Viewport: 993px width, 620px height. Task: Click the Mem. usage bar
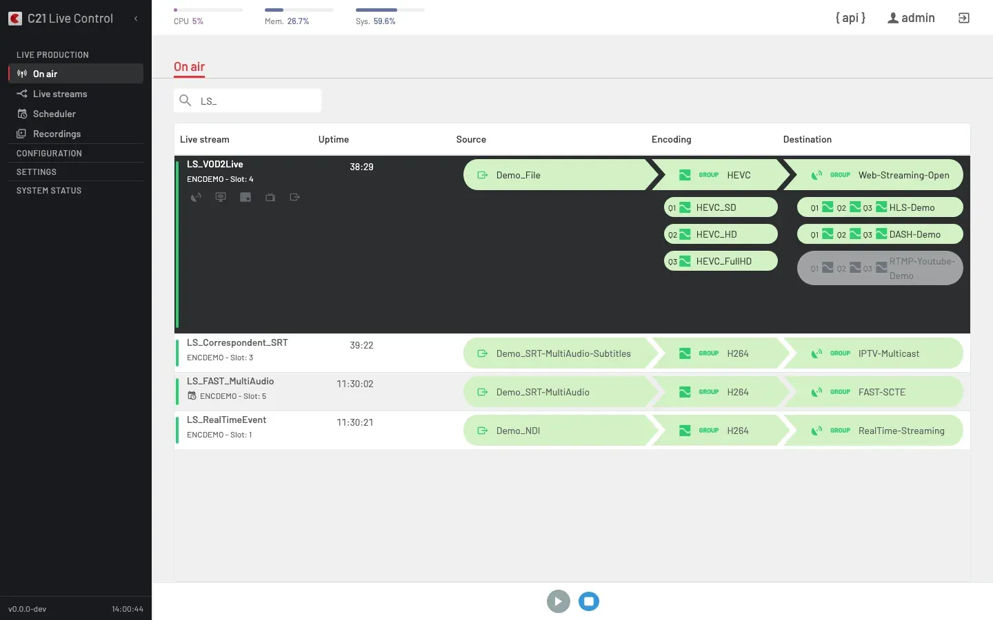pos(299,10)
